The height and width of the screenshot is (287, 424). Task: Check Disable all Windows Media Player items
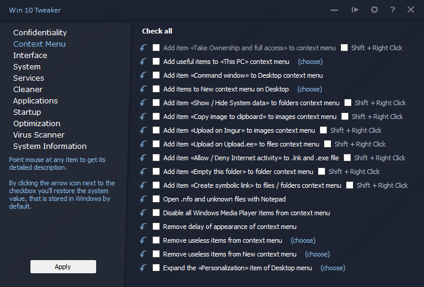coord(156,212)
